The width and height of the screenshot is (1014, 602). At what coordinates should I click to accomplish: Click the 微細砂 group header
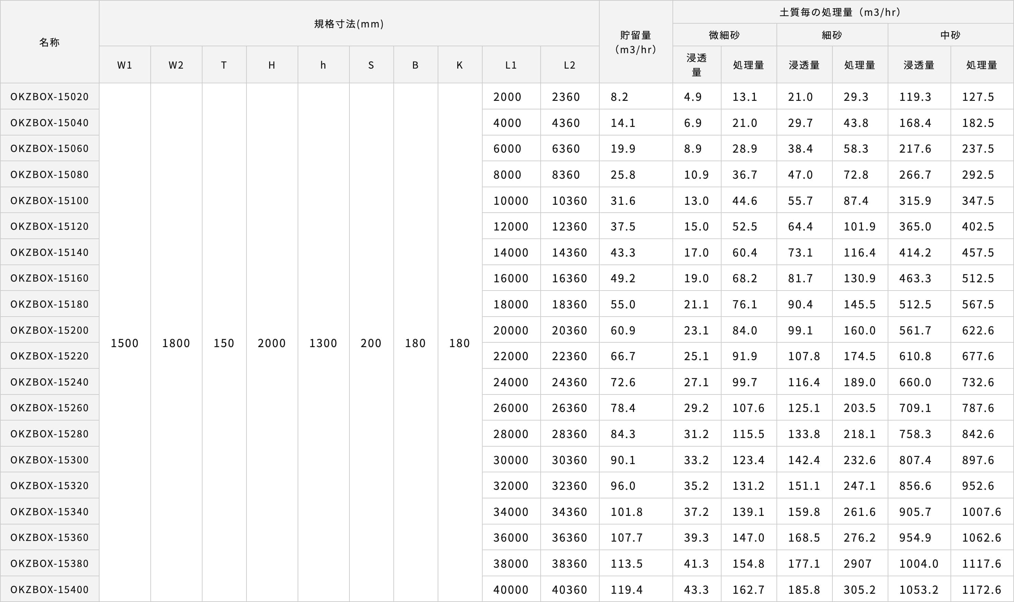click(724, 35)
